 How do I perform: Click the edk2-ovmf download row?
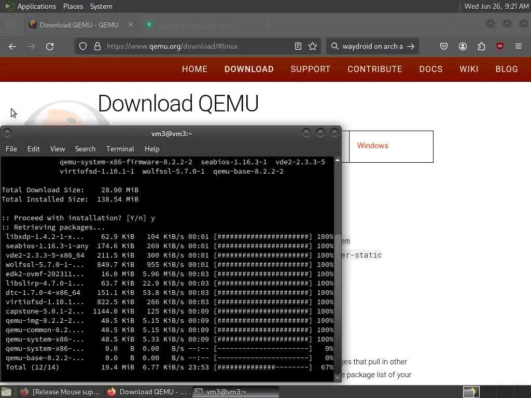pyautogui.click(x=170, y=274)
